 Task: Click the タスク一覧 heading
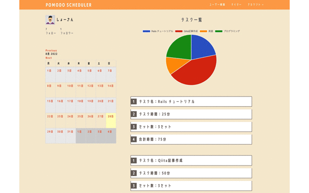[191, 20]
